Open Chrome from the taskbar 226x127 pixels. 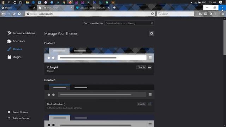(64, 2)
